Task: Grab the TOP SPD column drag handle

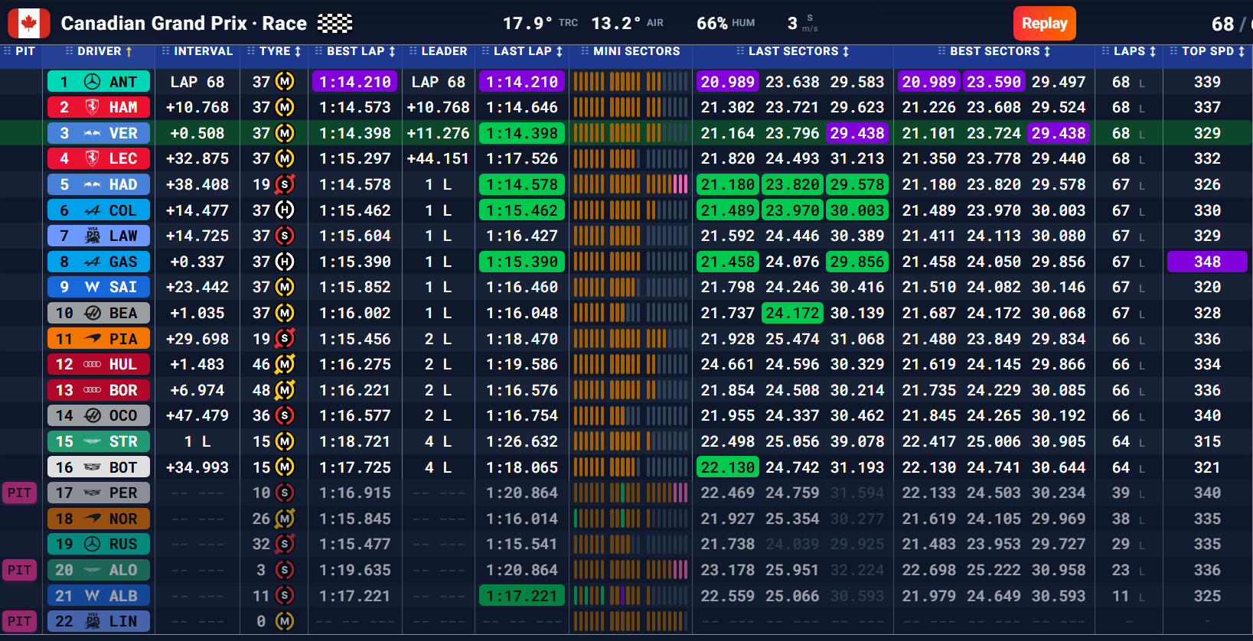Action: point(1174,51)
